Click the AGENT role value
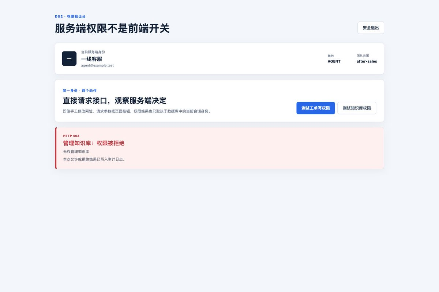This screenshot has width=439, height=292. [334, 61]
